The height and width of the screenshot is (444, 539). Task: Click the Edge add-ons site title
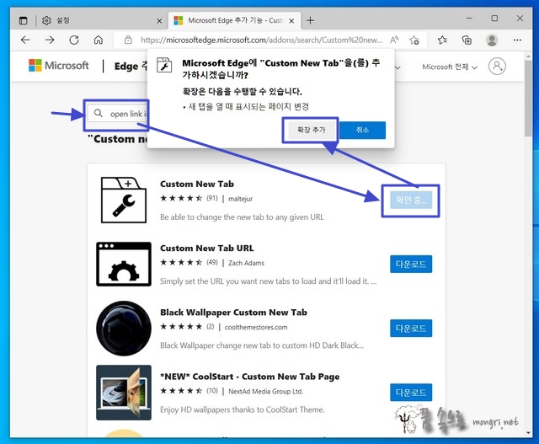(131, 66)
